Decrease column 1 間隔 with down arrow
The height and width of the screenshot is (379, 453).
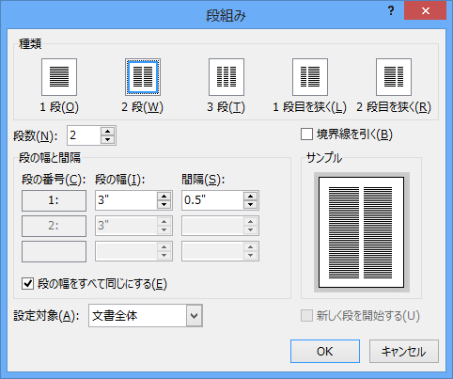(x=250, y=204)
